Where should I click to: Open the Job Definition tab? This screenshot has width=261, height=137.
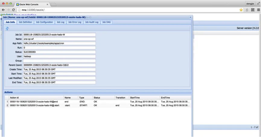click(25, 22)
